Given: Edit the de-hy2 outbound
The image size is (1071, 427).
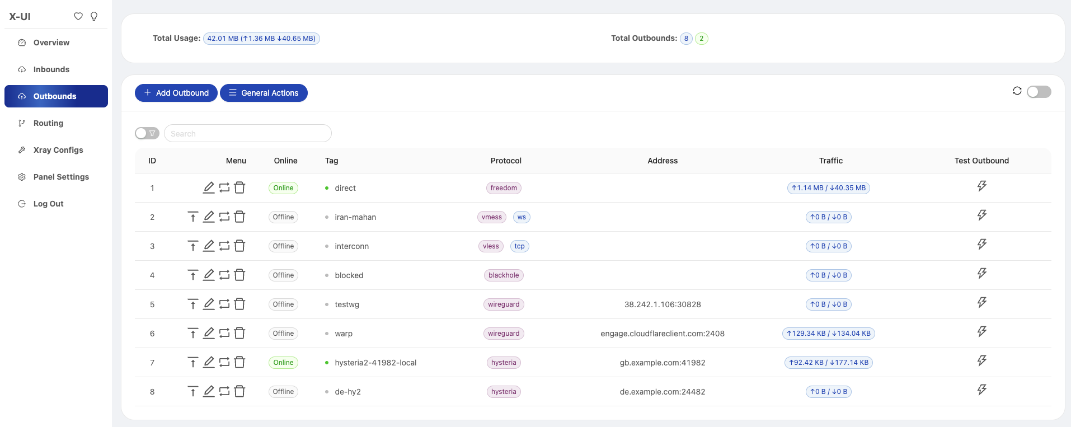Looking at the screenshot, I should pos(209,391).
